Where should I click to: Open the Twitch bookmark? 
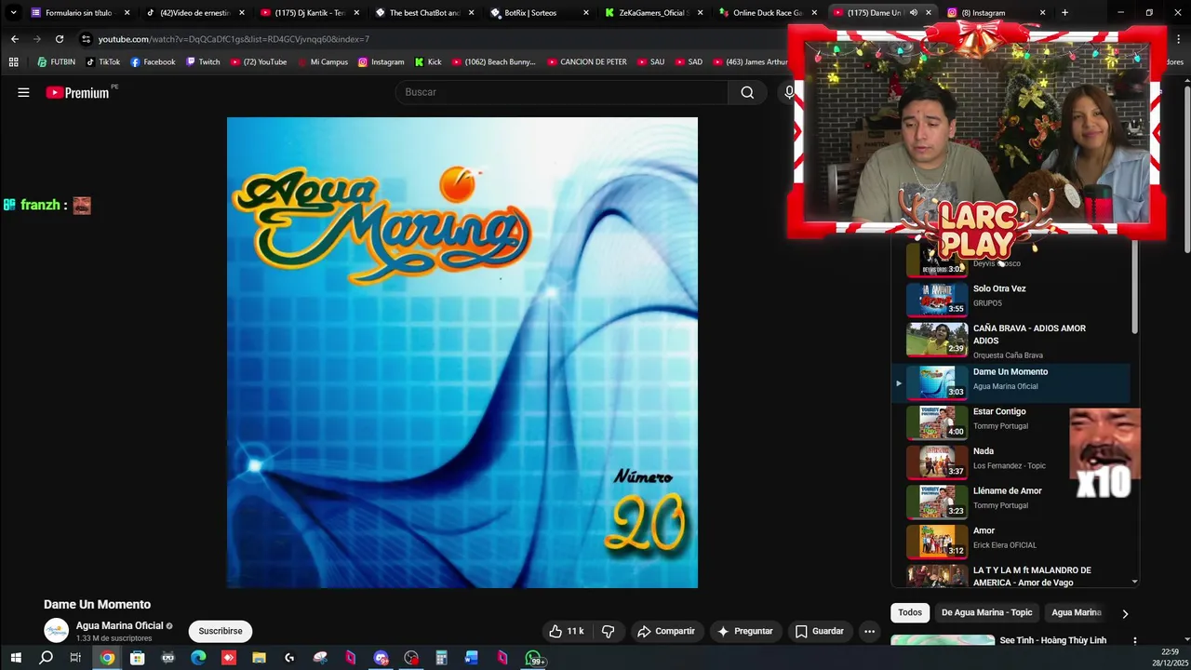point(203,62)
